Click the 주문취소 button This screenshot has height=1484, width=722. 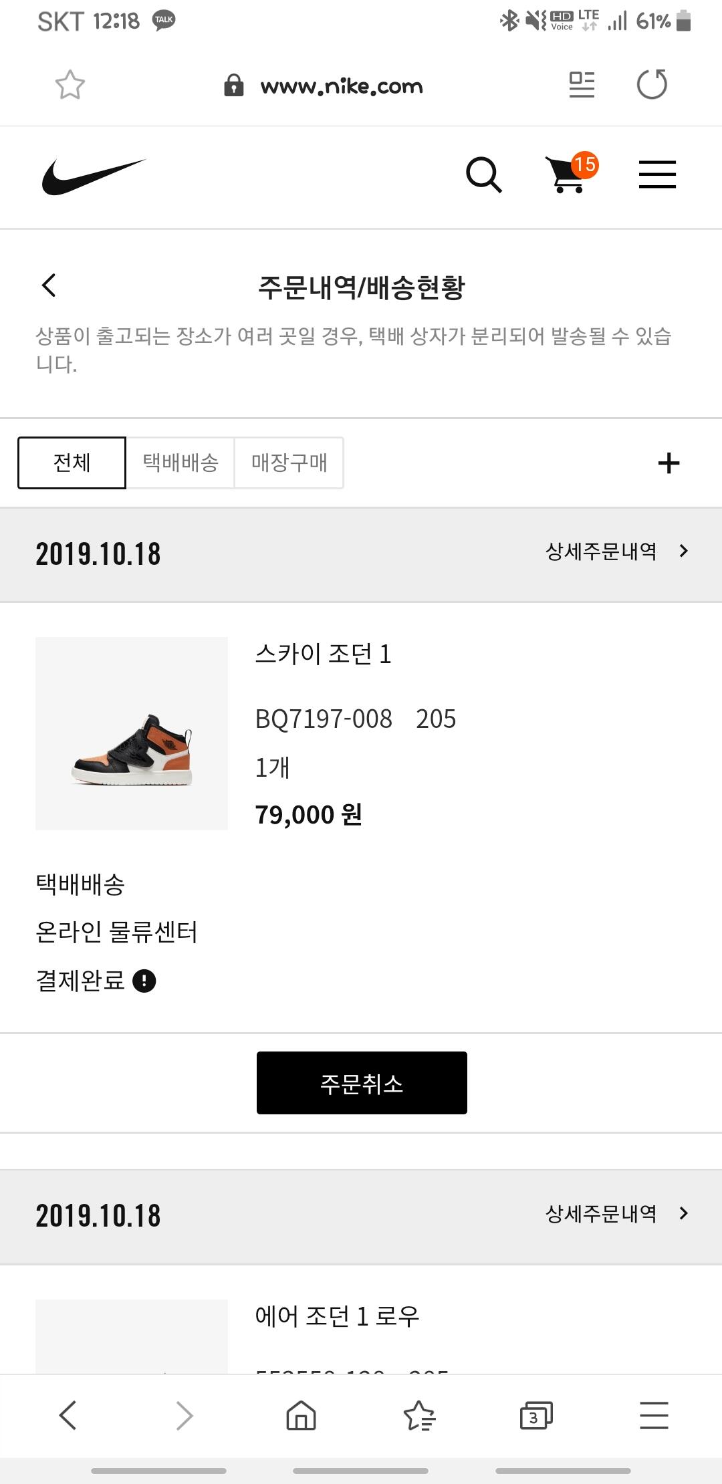point(362,1083)
